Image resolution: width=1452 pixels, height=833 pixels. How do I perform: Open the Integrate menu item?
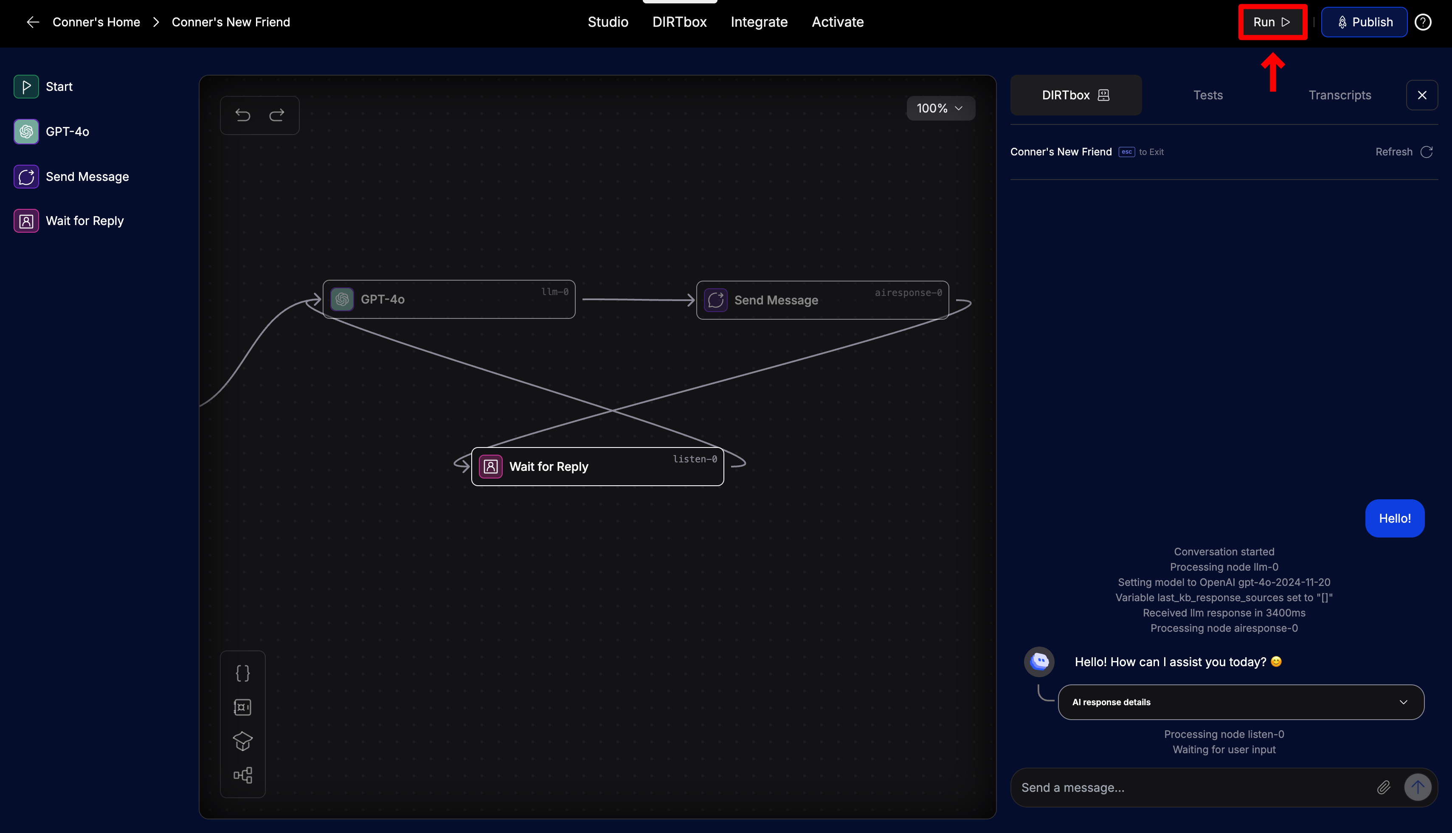coord(759,23)
